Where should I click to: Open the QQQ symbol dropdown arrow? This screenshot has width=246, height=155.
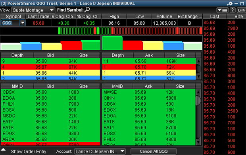[x=23, y=23]
